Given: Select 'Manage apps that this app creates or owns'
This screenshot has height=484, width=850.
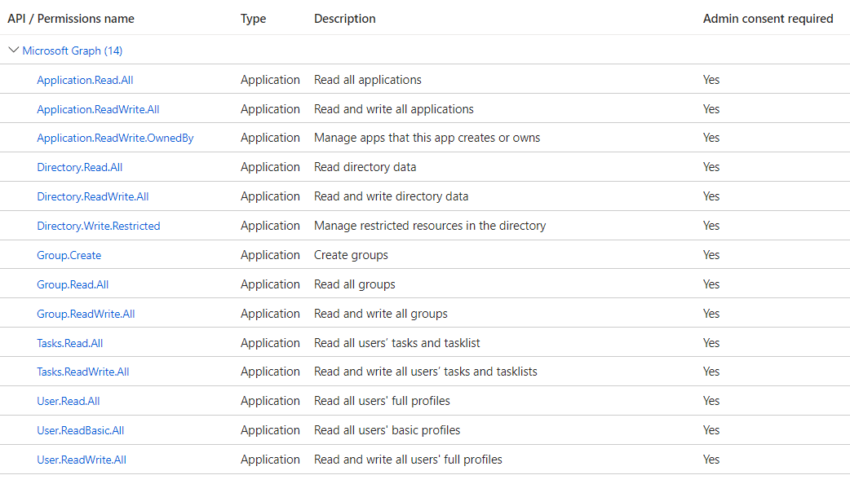Looking at the screenshot, I should (x=427, y=138).
